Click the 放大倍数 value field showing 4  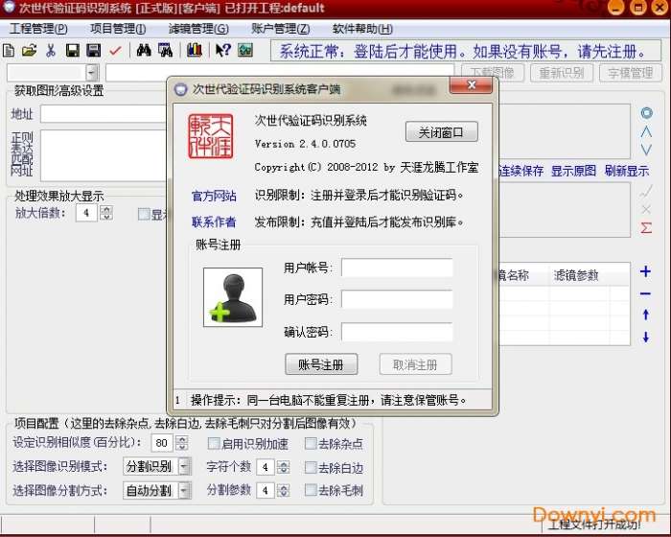tap(87, 213)
